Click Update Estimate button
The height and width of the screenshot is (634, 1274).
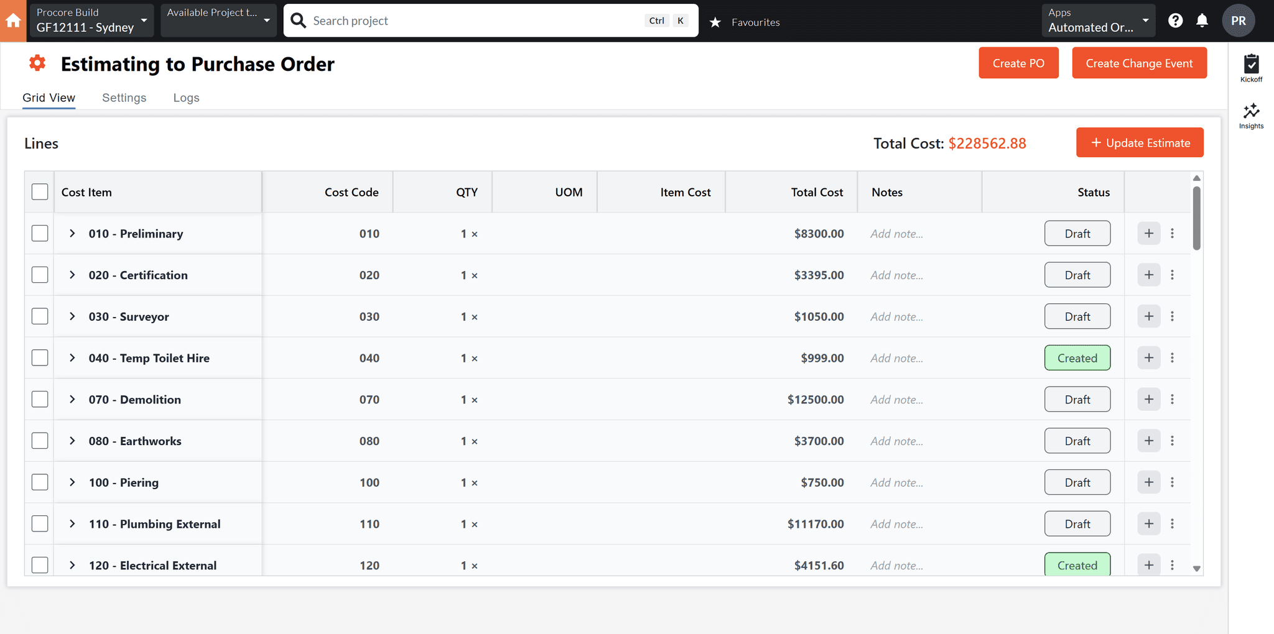click(1140, 142)
